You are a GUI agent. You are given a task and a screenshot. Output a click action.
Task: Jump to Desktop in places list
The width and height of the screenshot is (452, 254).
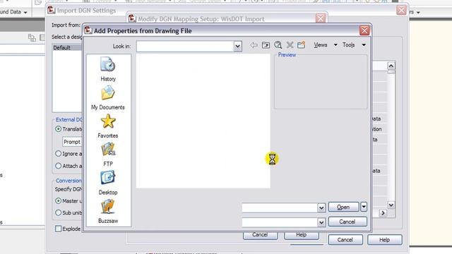[108, 183]
